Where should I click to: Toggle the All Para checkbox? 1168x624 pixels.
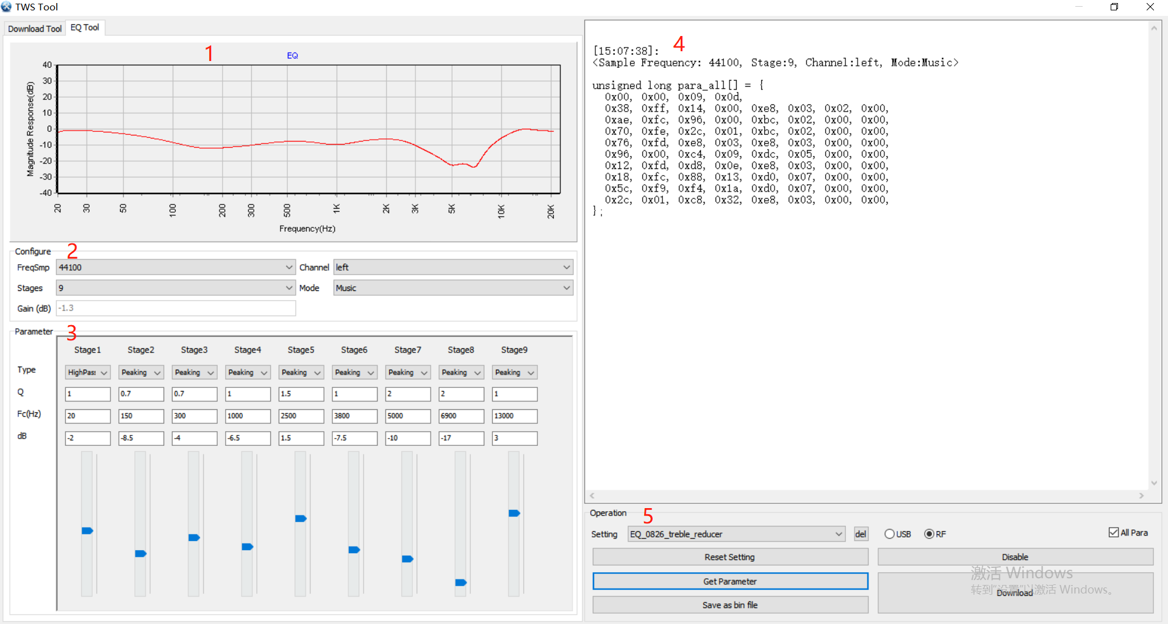coord(1114,533)
